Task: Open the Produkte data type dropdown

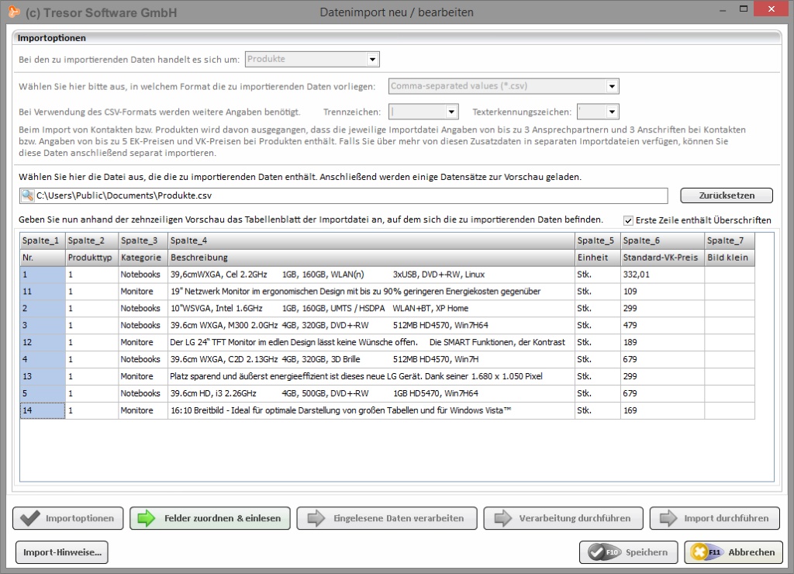Action: [372, 60]
